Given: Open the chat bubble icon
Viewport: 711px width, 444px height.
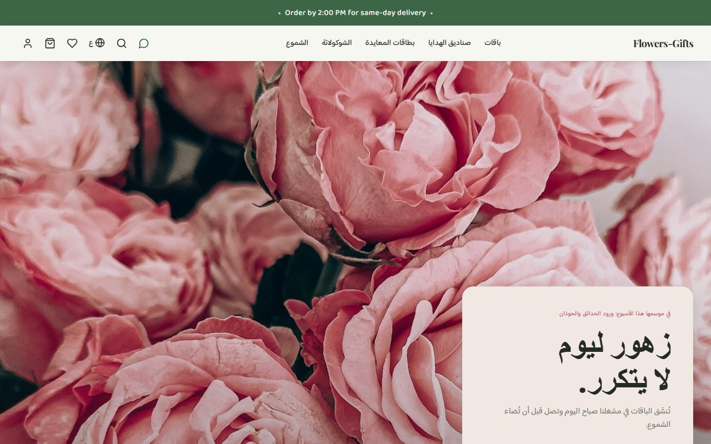Looking at the screenshot, I should click(x=143, y=43).
